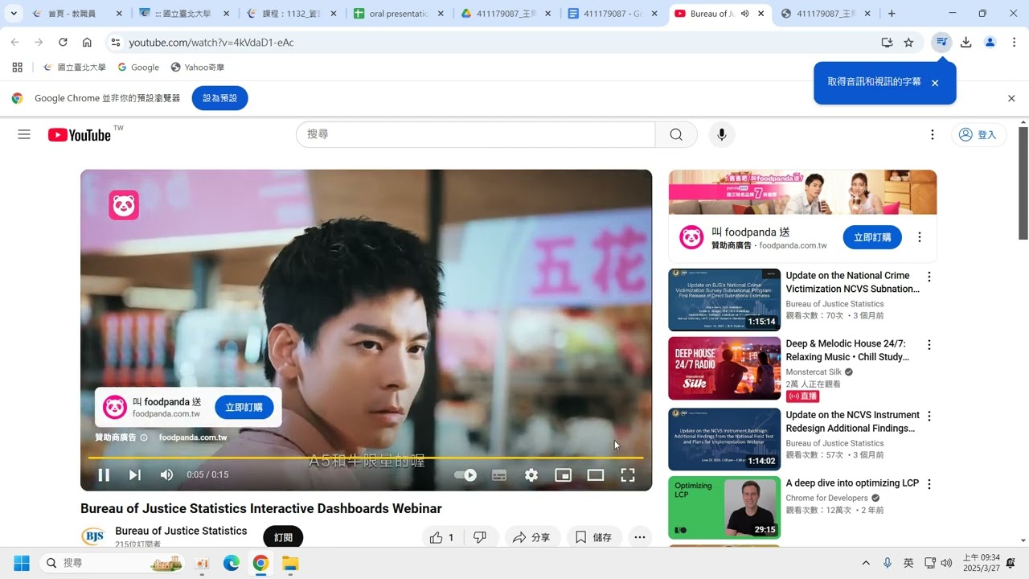Open Chrome profile avatar icon

(990, 43)
